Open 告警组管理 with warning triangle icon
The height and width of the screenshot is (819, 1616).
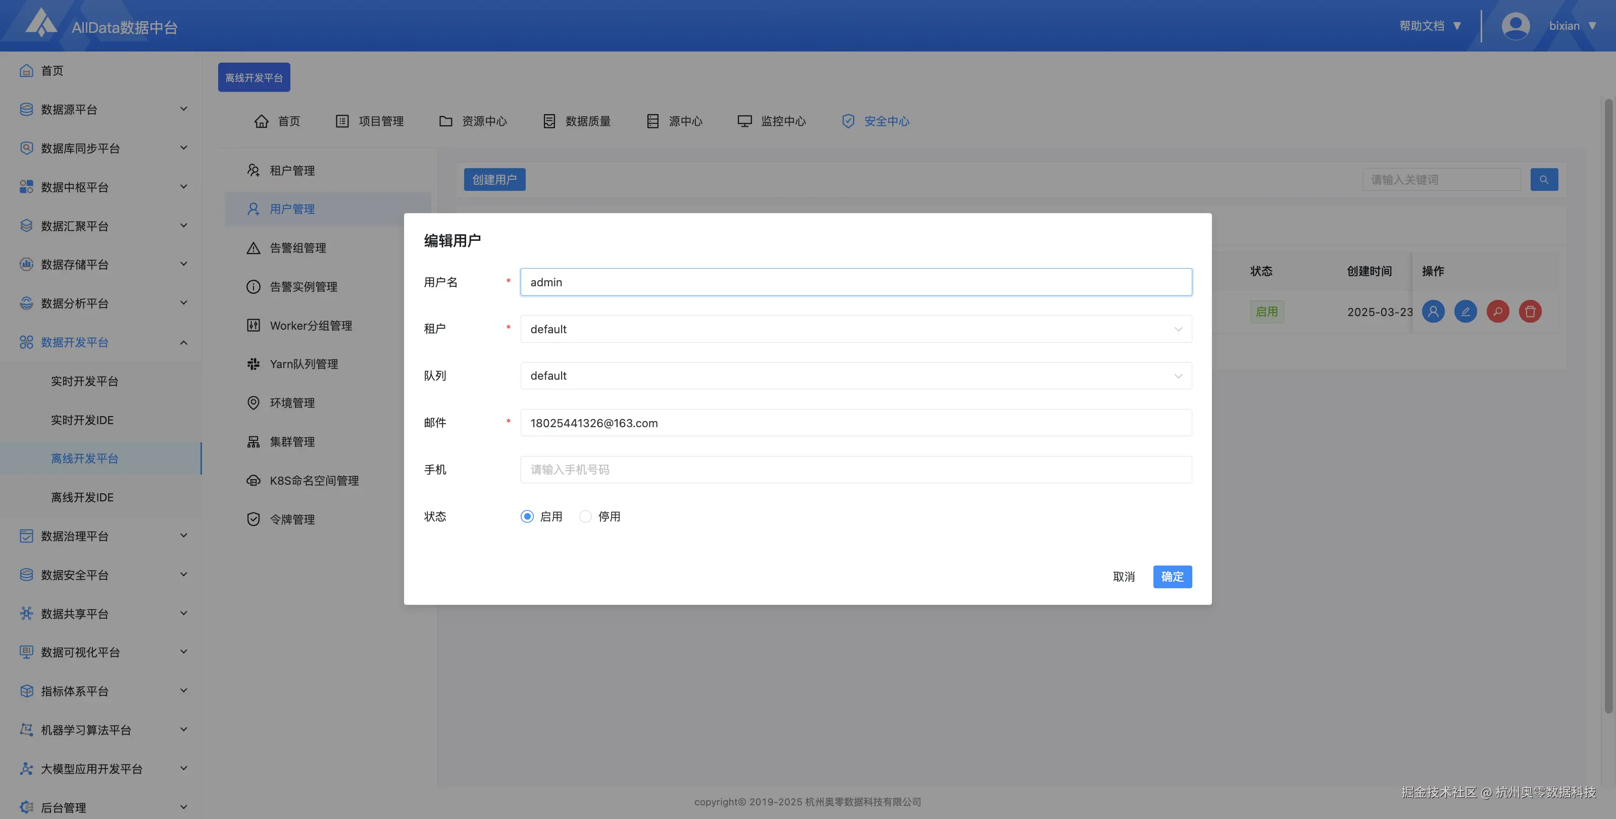coord(297,248)
